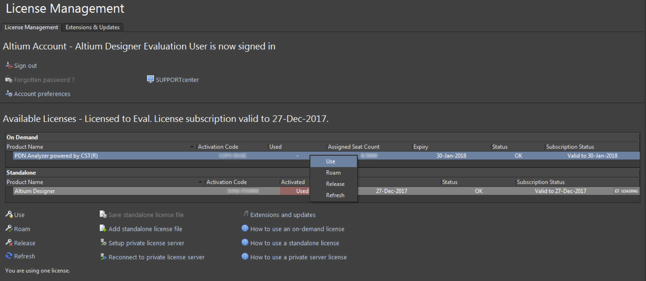Viewport: 646px width, 281px height.
Task: Select the Altium Designer license row
Action: point(35,191)
